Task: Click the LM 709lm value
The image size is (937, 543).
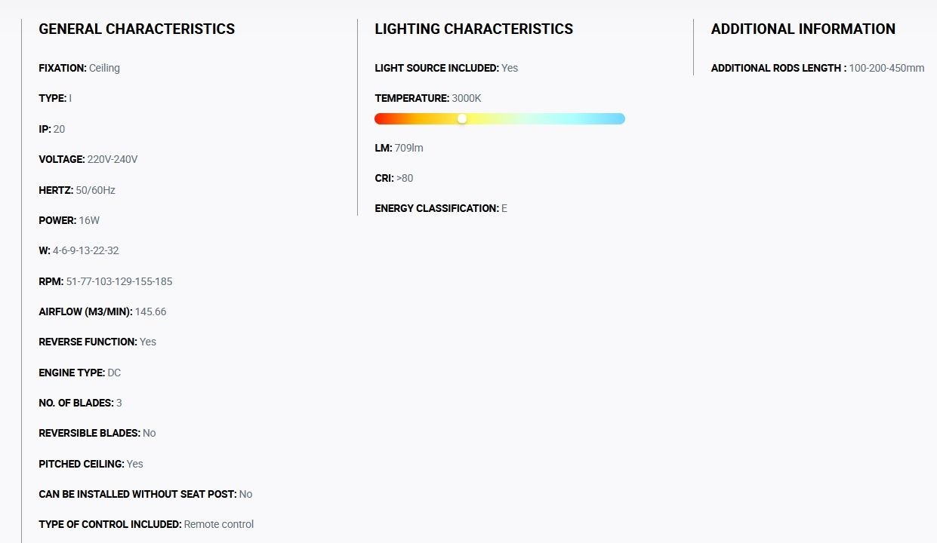Action: coord(408,148)
